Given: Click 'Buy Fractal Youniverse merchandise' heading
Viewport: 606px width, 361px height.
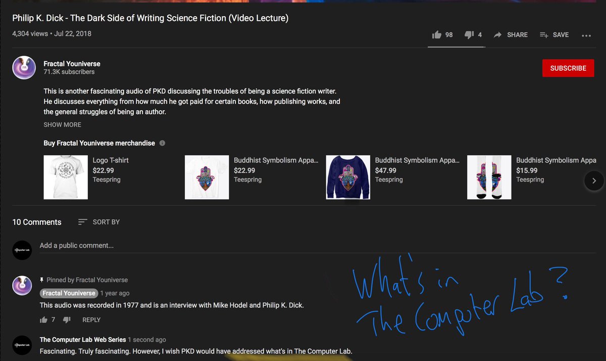Looking at the screenshot, I should [x=99, y=143].
